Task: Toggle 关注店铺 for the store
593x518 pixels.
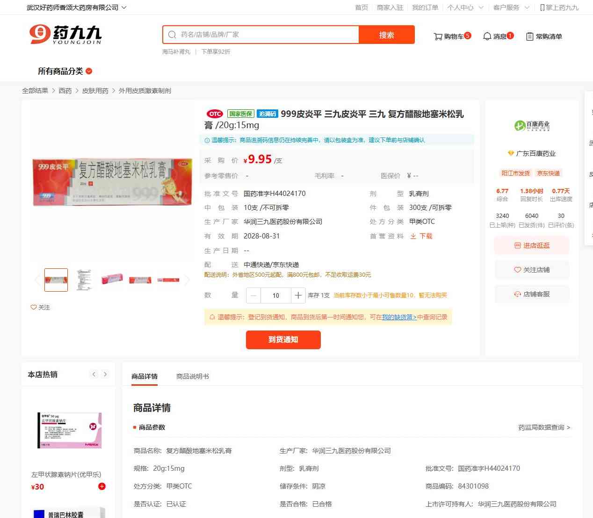Action: tap(532, 270)
